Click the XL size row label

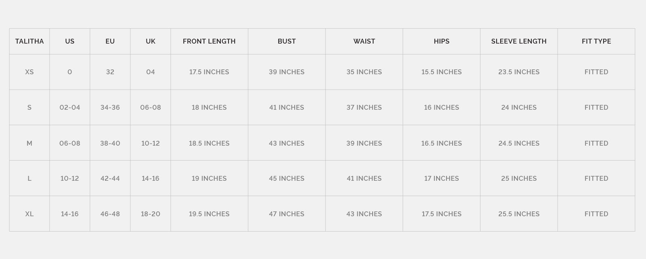tap(29, 214)
